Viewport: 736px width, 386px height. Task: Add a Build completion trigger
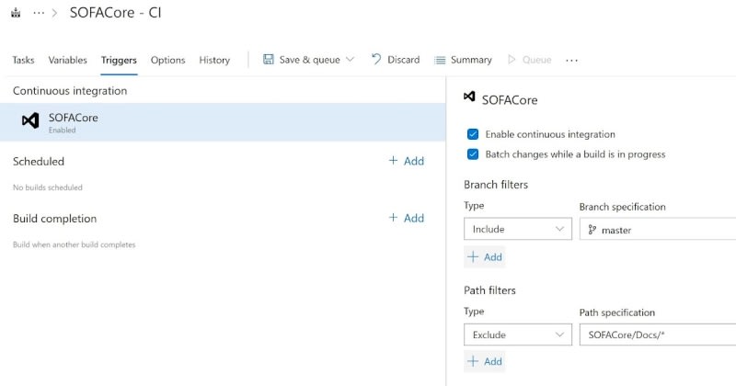tap(406, 218)
